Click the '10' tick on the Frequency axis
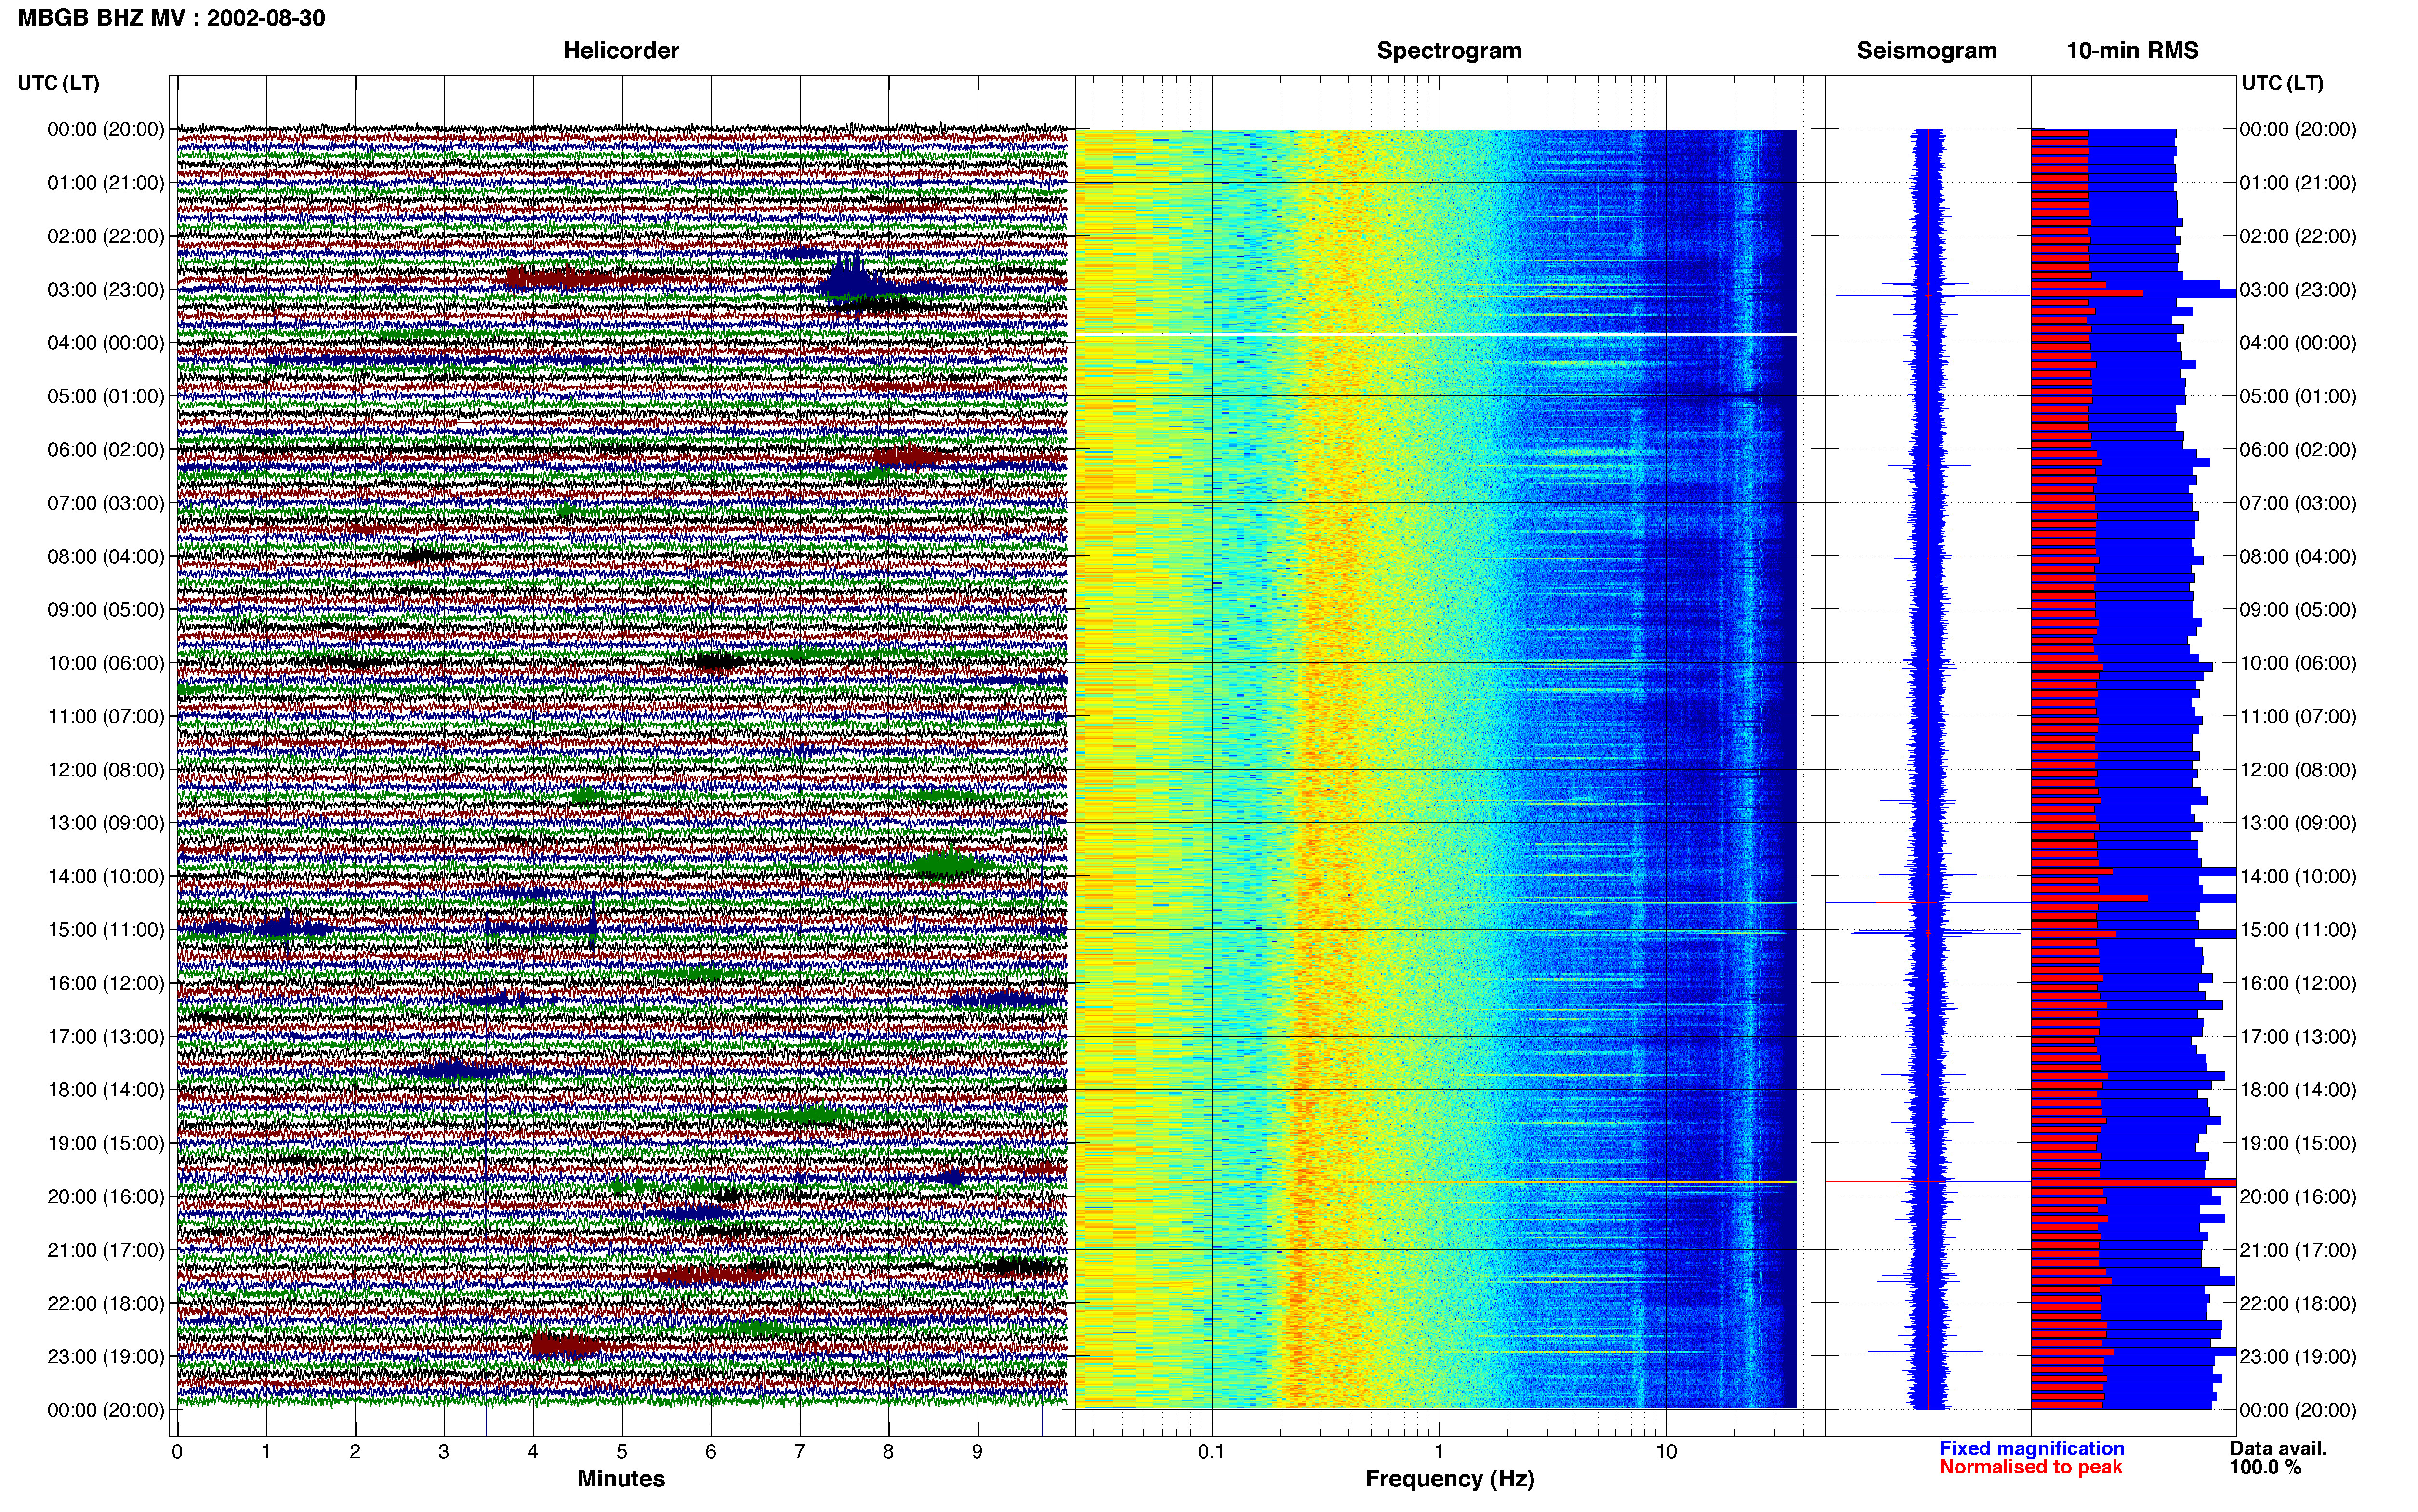This screenshot has height=1512, width=2418. [1666, 1452]
